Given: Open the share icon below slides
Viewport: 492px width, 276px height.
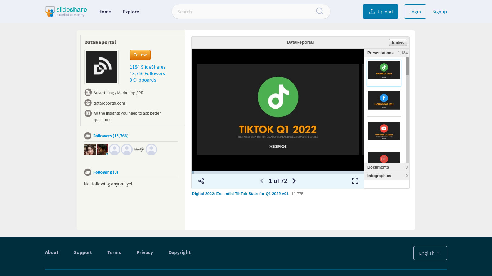Looking at the screenshot, I should click(201, 181).
